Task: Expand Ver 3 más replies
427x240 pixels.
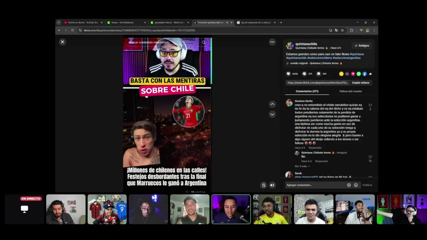Action: click(302, 166)
